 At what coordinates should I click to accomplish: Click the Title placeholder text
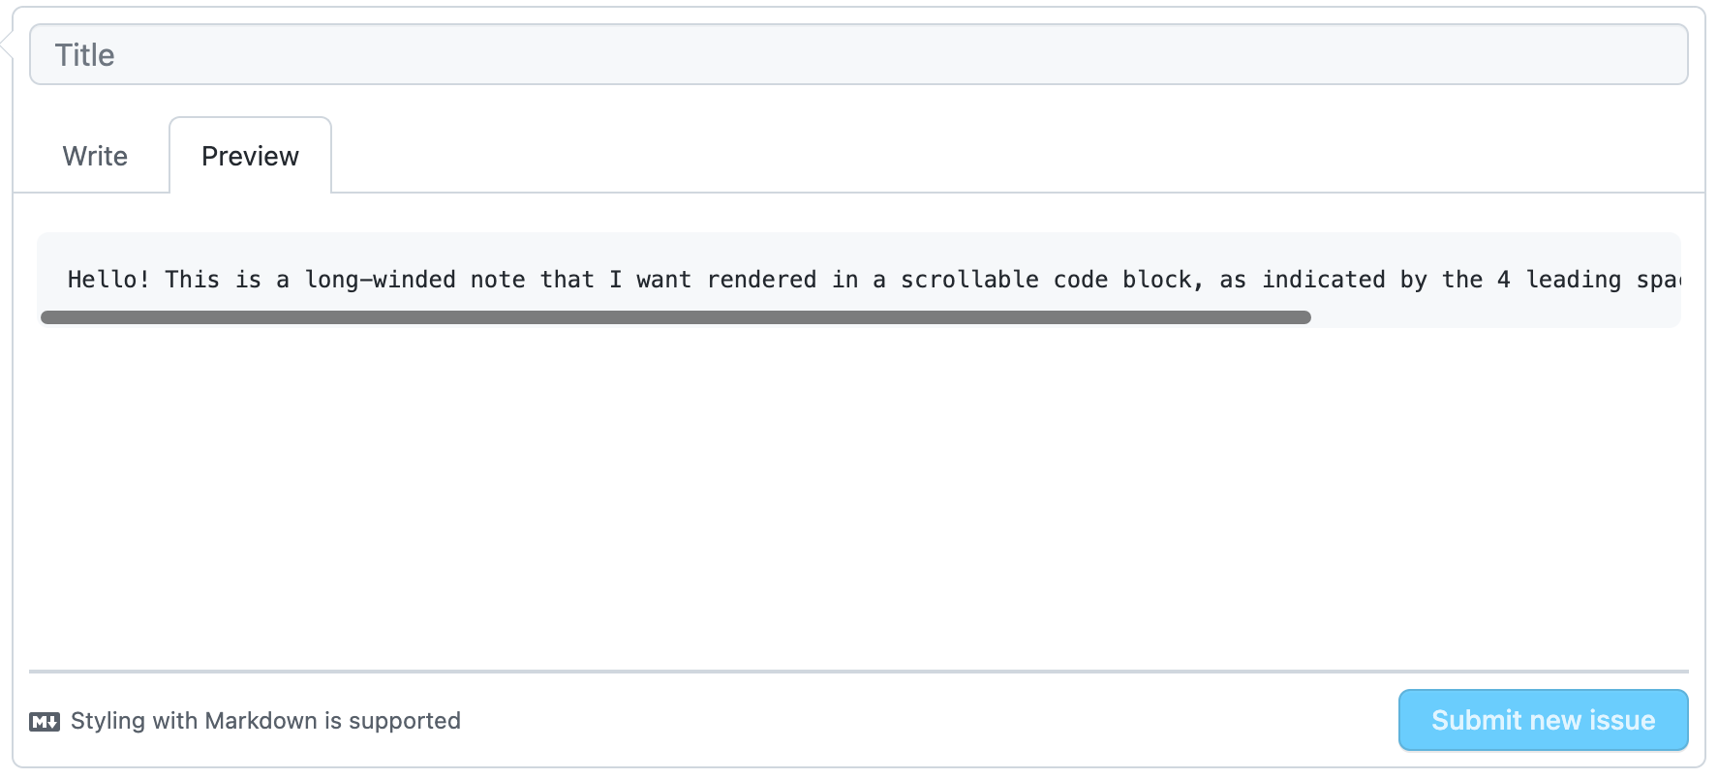[x=85, y=54]
